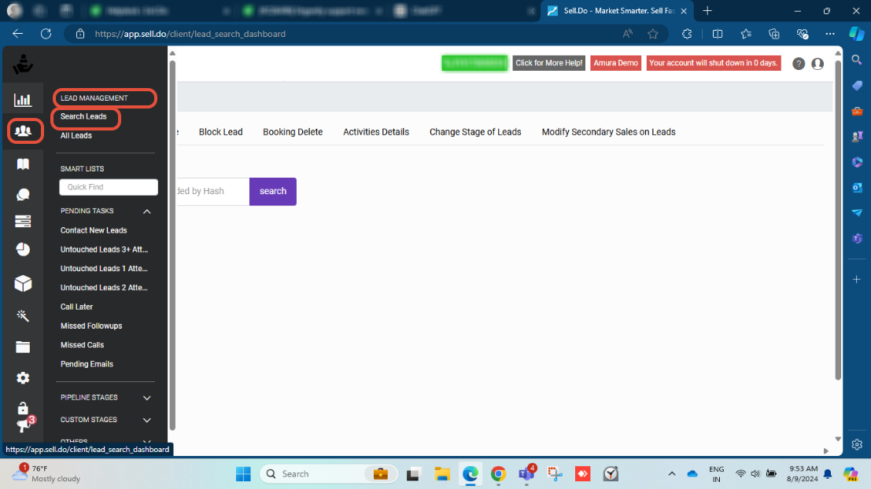Open the Windows Start button

pyautogui.click(x=243, y=474)
